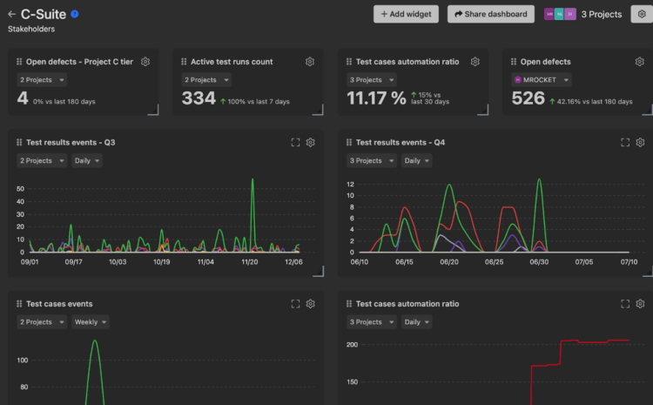
Task: Open 3 Projects dropdown in Test results events - Q4
Action: [372, 160]
